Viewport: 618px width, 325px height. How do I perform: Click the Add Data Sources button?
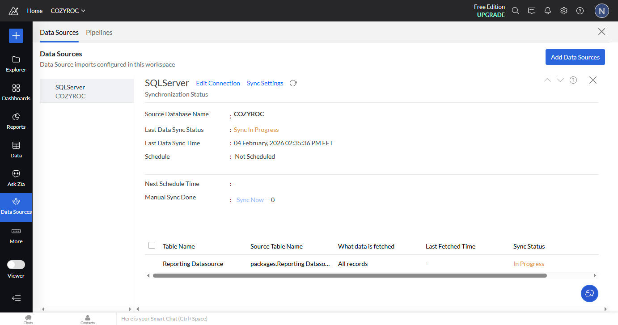point(575,57)
